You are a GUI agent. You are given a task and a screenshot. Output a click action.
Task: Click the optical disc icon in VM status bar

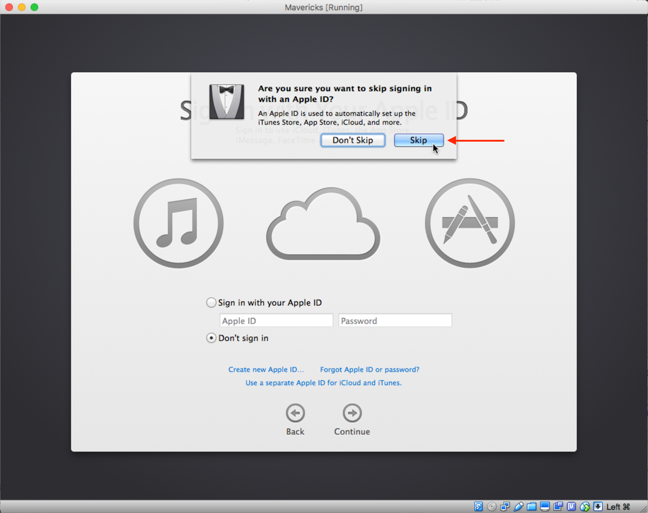(492, 507)
